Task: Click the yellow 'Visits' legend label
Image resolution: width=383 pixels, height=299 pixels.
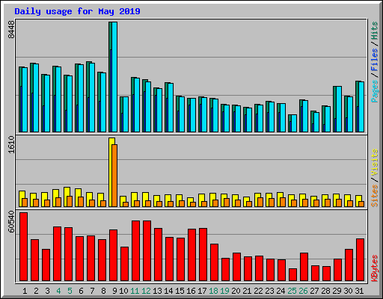Action: pos(375,163)
